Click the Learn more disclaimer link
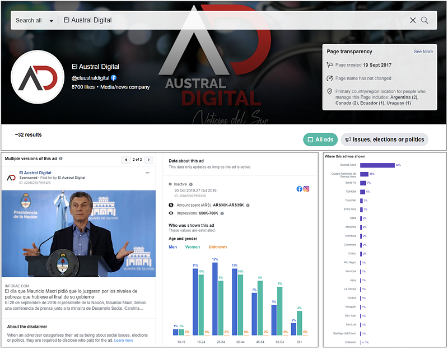Viewport: 448px width, 349px height. [124, 341]
